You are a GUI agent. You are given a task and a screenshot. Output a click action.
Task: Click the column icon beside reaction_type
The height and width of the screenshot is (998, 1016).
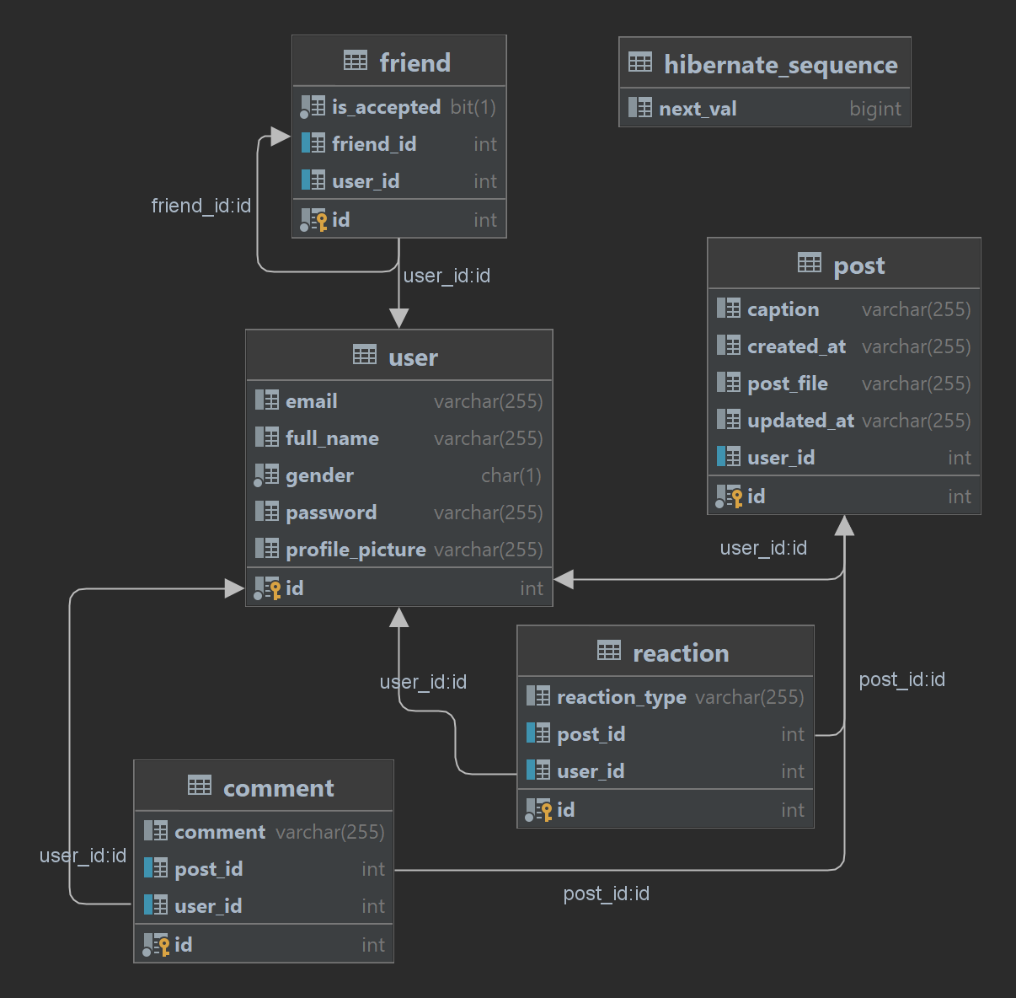point(537,696)
